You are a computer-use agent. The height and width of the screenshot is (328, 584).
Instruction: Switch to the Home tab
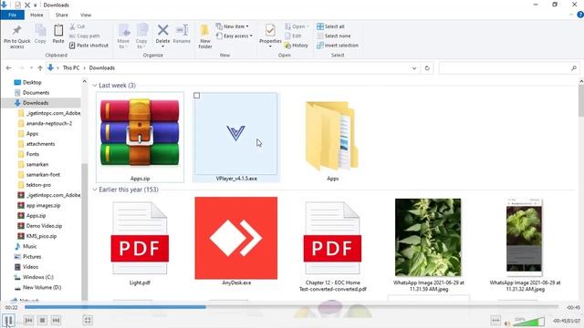[x=36, y=15]
